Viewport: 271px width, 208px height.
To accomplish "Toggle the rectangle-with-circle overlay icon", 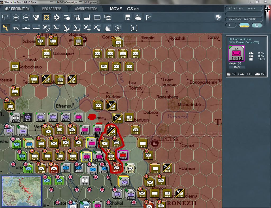I will pos(67,17).
